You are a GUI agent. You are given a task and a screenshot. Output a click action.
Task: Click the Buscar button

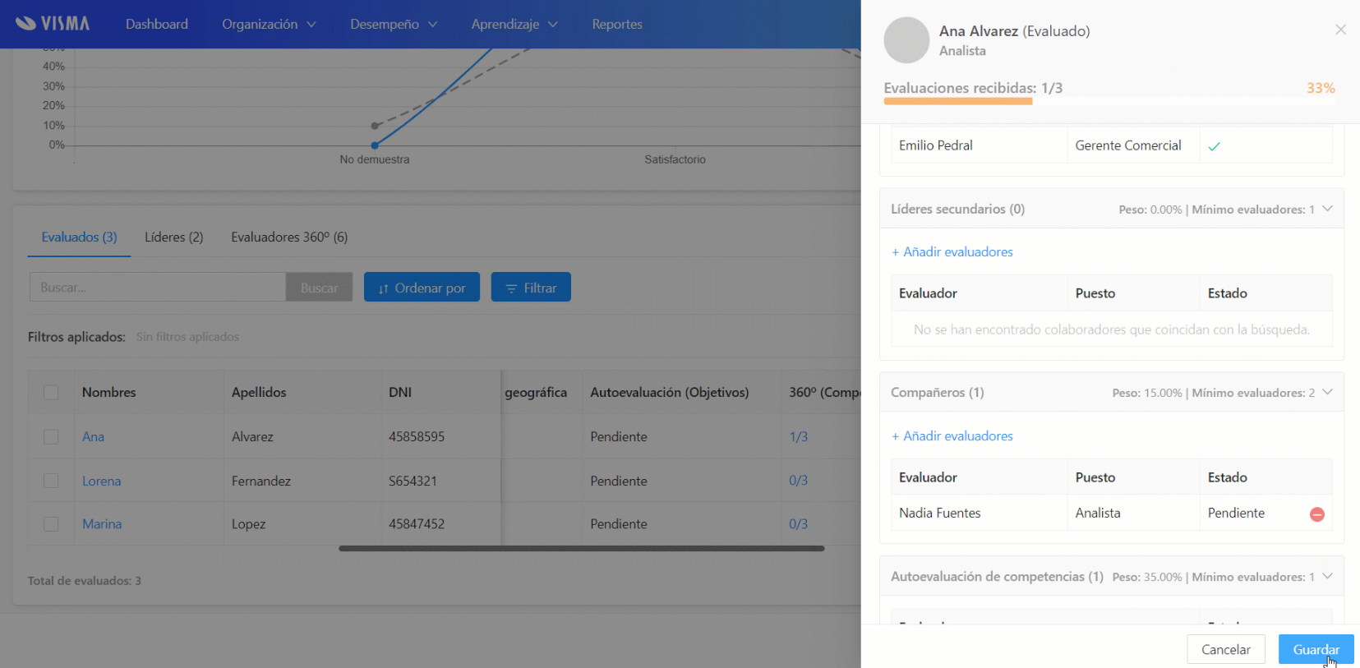[x=319, y=288]
